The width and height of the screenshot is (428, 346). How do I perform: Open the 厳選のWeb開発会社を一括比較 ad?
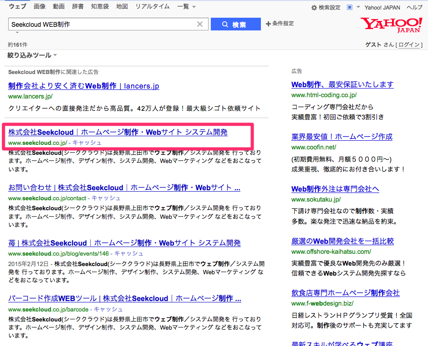[342, 241]
